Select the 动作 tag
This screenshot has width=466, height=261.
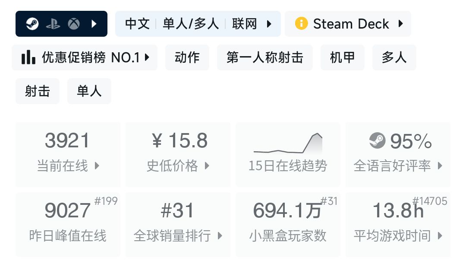tap(187, 57)
